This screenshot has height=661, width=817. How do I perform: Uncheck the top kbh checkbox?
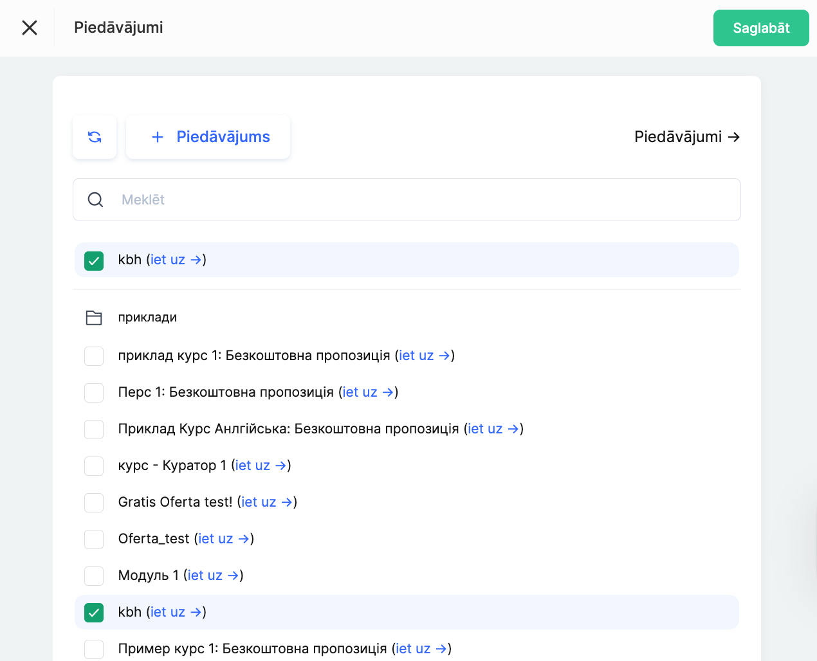94,260
